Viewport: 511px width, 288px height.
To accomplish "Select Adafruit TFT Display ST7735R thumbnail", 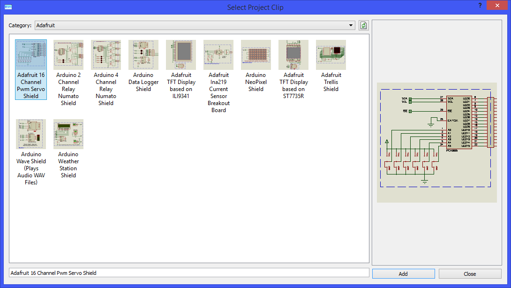I will [293, 55].
